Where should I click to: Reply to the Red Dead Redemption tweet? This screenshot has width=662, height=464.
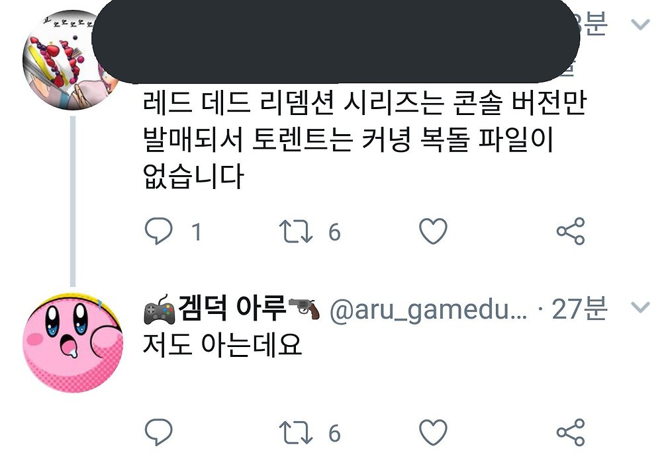pos(158,231)
